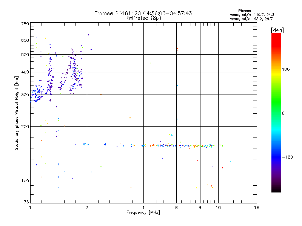Click the x-axis tick label '8'
The width and height of the screenshot is (302, 226).
click(x=200, y=208)
